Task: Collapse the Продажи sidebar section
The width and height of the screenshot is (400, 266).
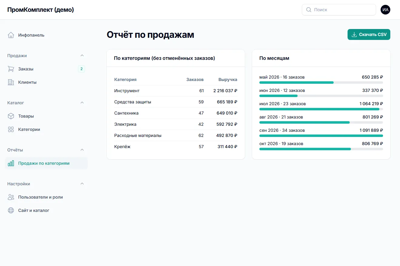Action: coord(82,56)
